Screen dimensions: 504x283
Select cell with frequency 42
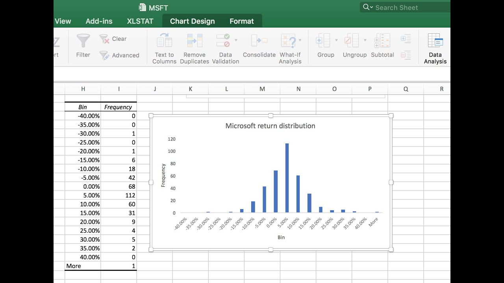coord(119,178)
